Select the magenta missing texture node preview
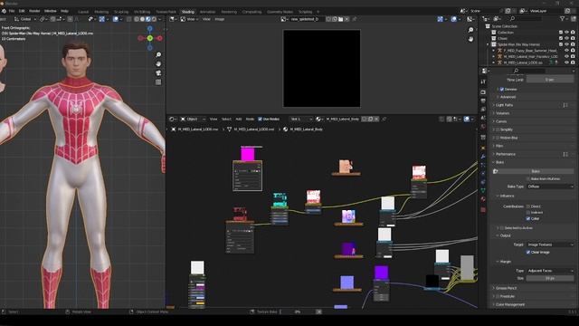The width and height of the screenshot is (579, 326). [247, 154]
